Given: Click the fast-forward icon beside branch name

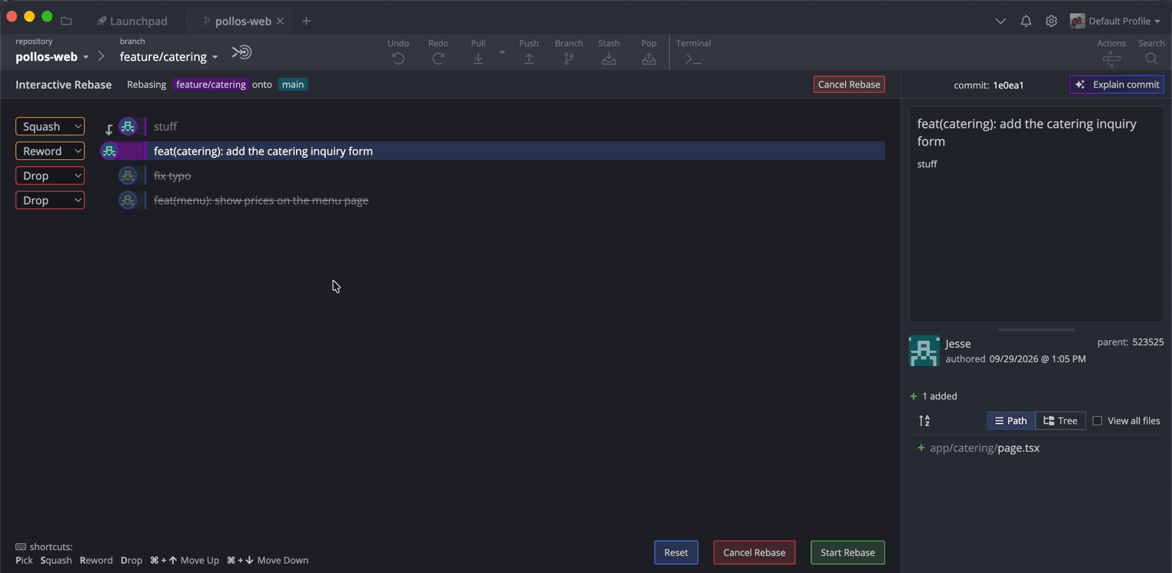Looking at the screenshot, I should pyautogui.click(x=241, y=52).
